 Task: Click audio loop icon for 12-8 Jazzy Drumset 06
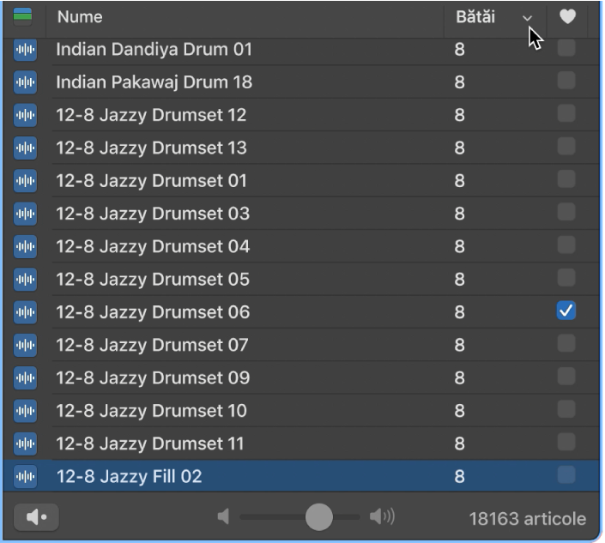[x=26, y=312]
